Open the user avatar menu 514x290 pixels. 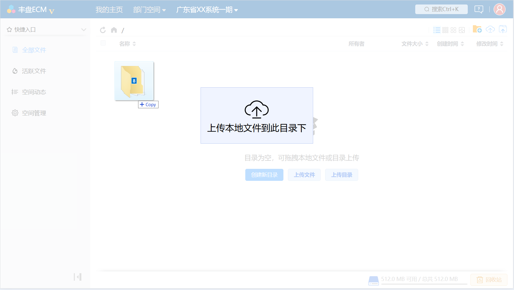(500, 9)
